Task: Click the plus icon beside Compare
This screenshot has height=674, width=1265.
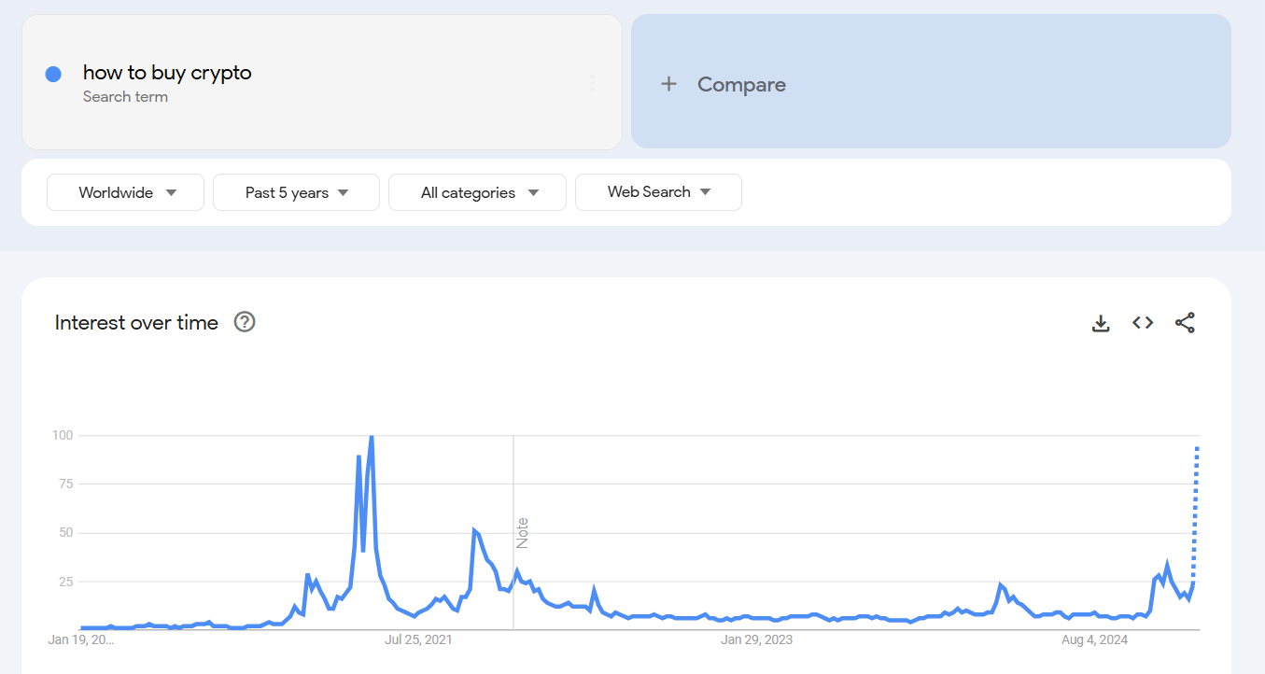Action: 668,84
